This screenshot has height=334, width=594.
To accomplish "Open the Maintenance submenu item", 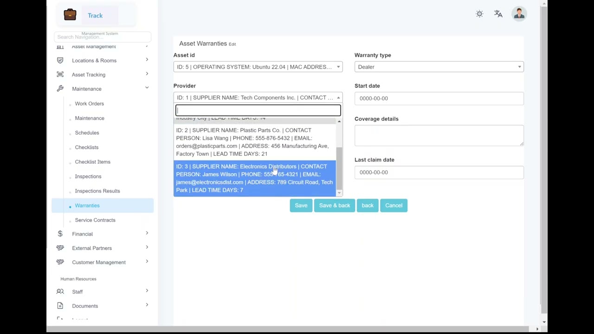I will click(x=90, y=118).
